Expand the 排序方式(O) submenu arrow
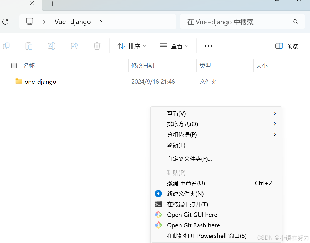 coord(275,124)
